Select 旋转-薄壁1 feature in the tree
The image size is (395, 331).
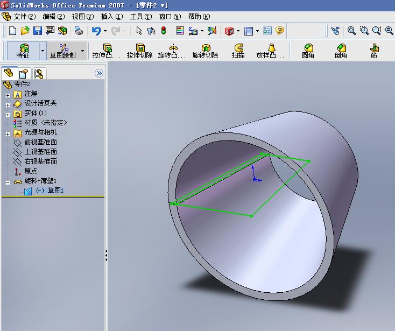point(36,181)
